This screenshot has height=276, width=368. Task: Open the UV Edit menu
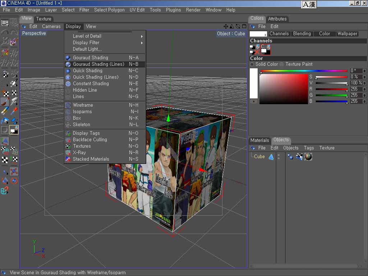(137, 10)
